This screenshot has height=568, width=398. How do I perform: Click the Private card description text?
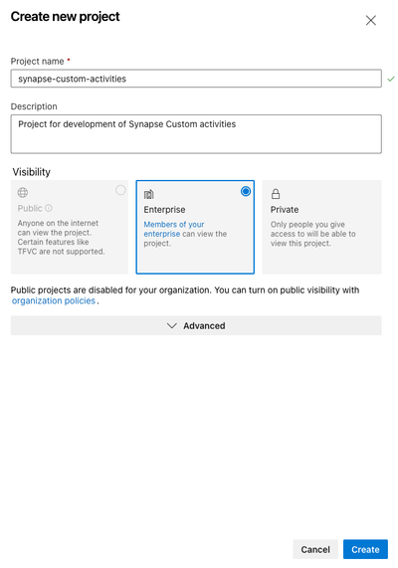coord(312,234)
